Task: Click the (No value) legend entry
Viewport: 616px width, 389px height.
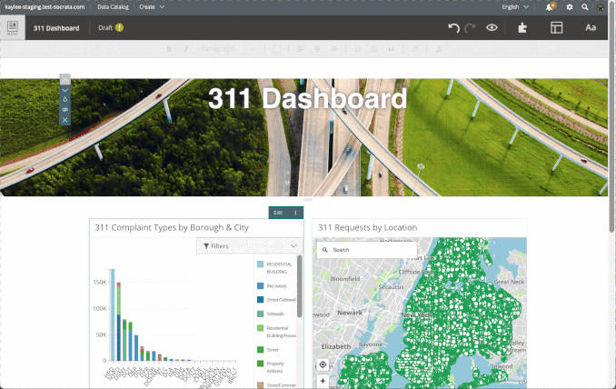Action: click(272, 286)
